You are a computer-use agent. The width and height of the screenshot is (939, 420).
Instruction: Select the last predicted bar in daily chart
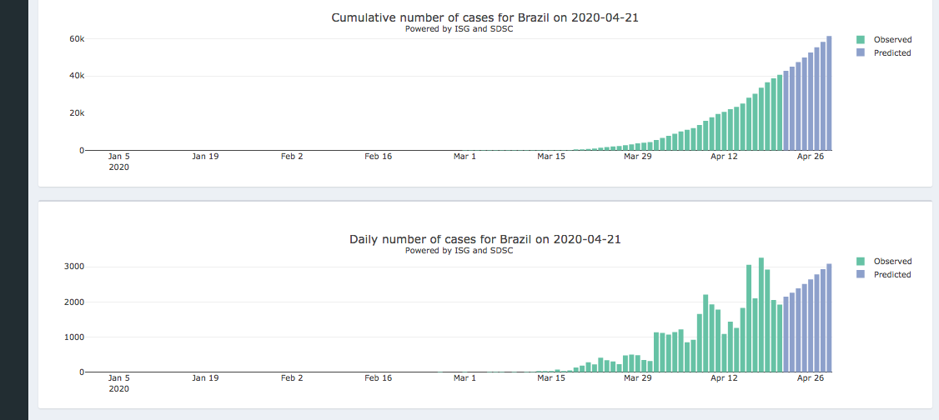tap(829, 318)
